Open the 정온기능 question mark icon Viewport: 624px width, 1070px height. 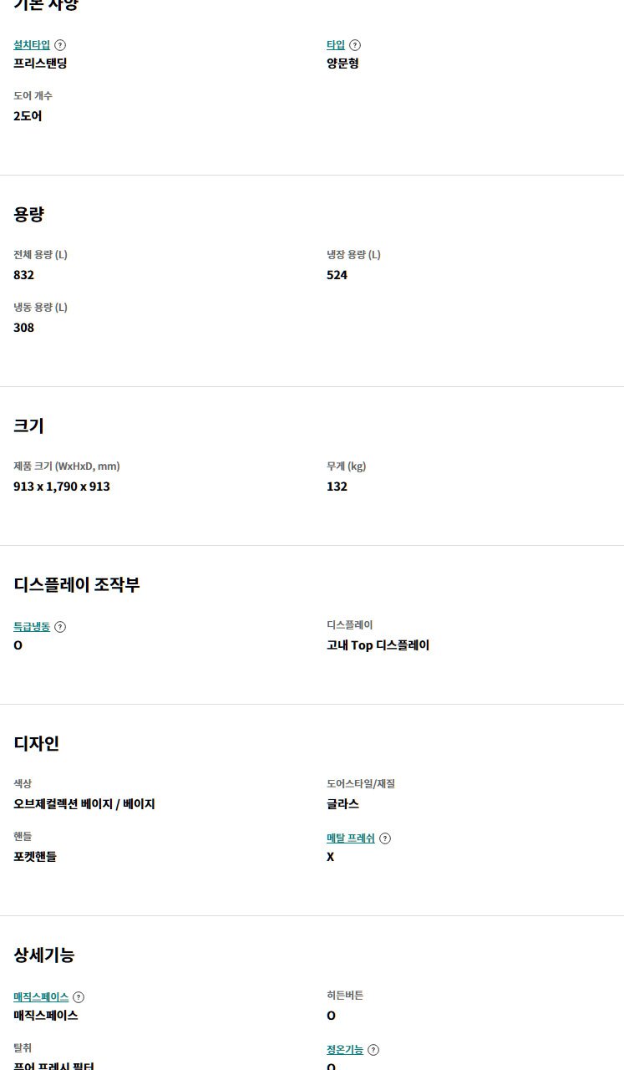373,1050
